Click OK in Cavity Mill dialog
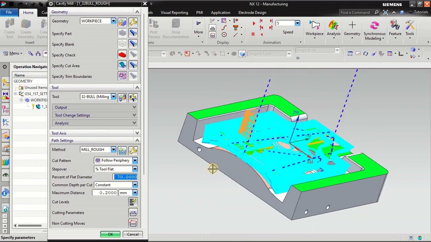The height and width of the screenshot is (242, 431). [110, 234]
